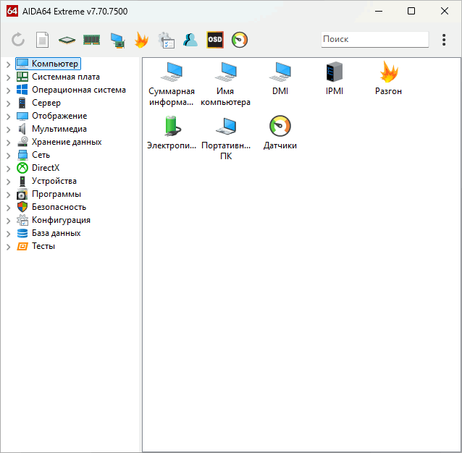This screenshot has height=453, width=462.
Task: Expand the Устройства tree node
Action: pyautogui.click(x=9, y=182)
